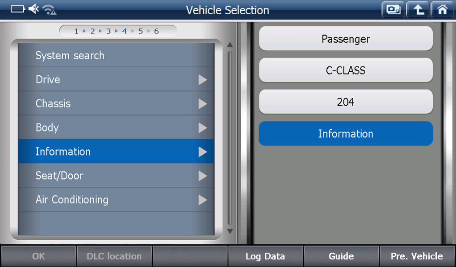
Task: Open the Body systems entry
Action: tap(47, 128)
